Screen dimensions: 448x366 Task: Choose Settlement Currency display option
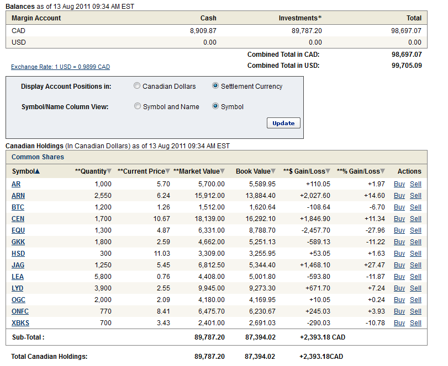pos(215,86)
